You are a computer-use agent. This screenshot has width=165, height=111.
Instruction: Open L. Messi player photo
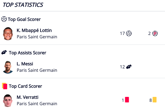[8, 67]
